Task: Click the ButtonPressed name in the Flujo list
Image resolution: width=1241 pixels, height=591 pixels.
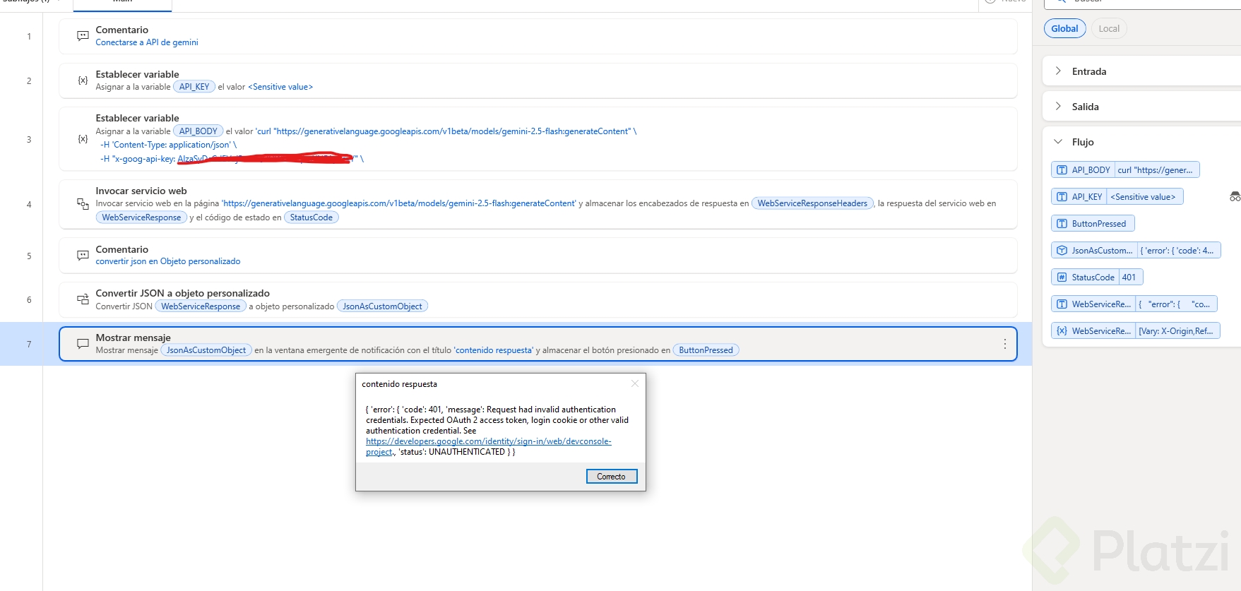Action: click(1099, 224)
